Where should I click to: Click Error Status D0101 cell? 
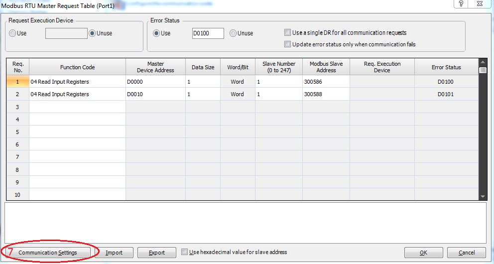tap(446, 94)
